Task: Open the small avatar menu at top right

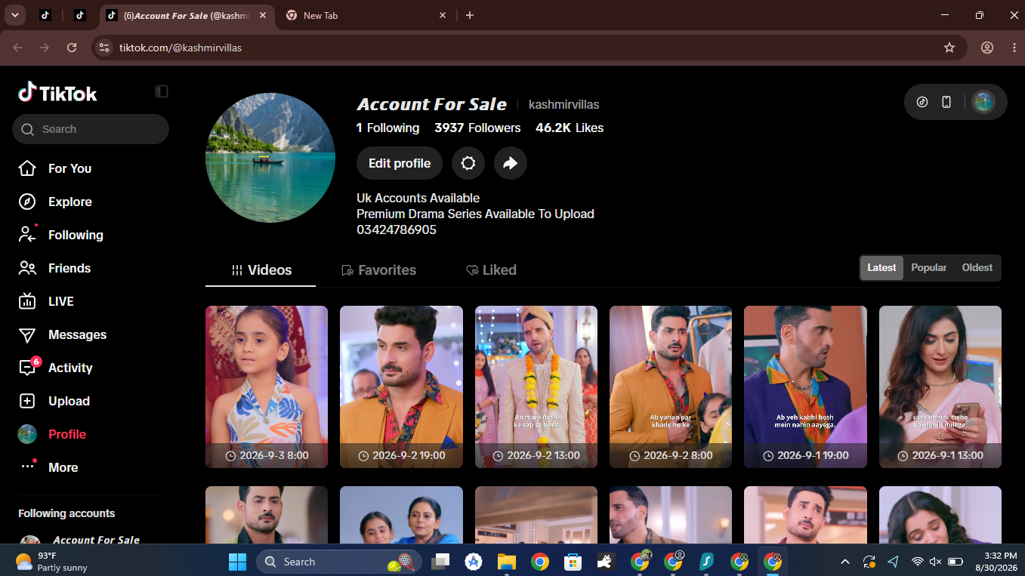Action: pyautogui.click(x=983, y=102)
